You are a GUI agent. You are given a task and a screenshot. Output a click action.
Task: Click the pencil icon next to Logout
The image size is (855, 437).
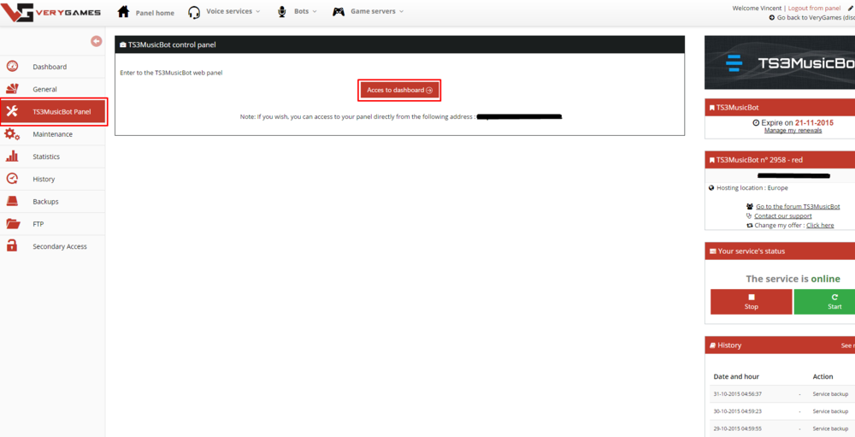(852, 9)
